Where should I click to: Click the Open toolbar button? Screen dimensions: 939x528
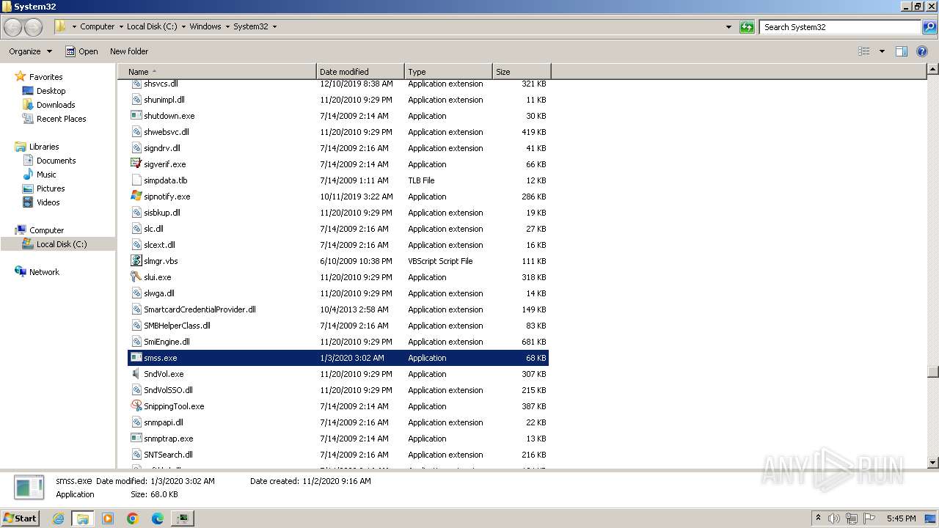coord(81,51)
